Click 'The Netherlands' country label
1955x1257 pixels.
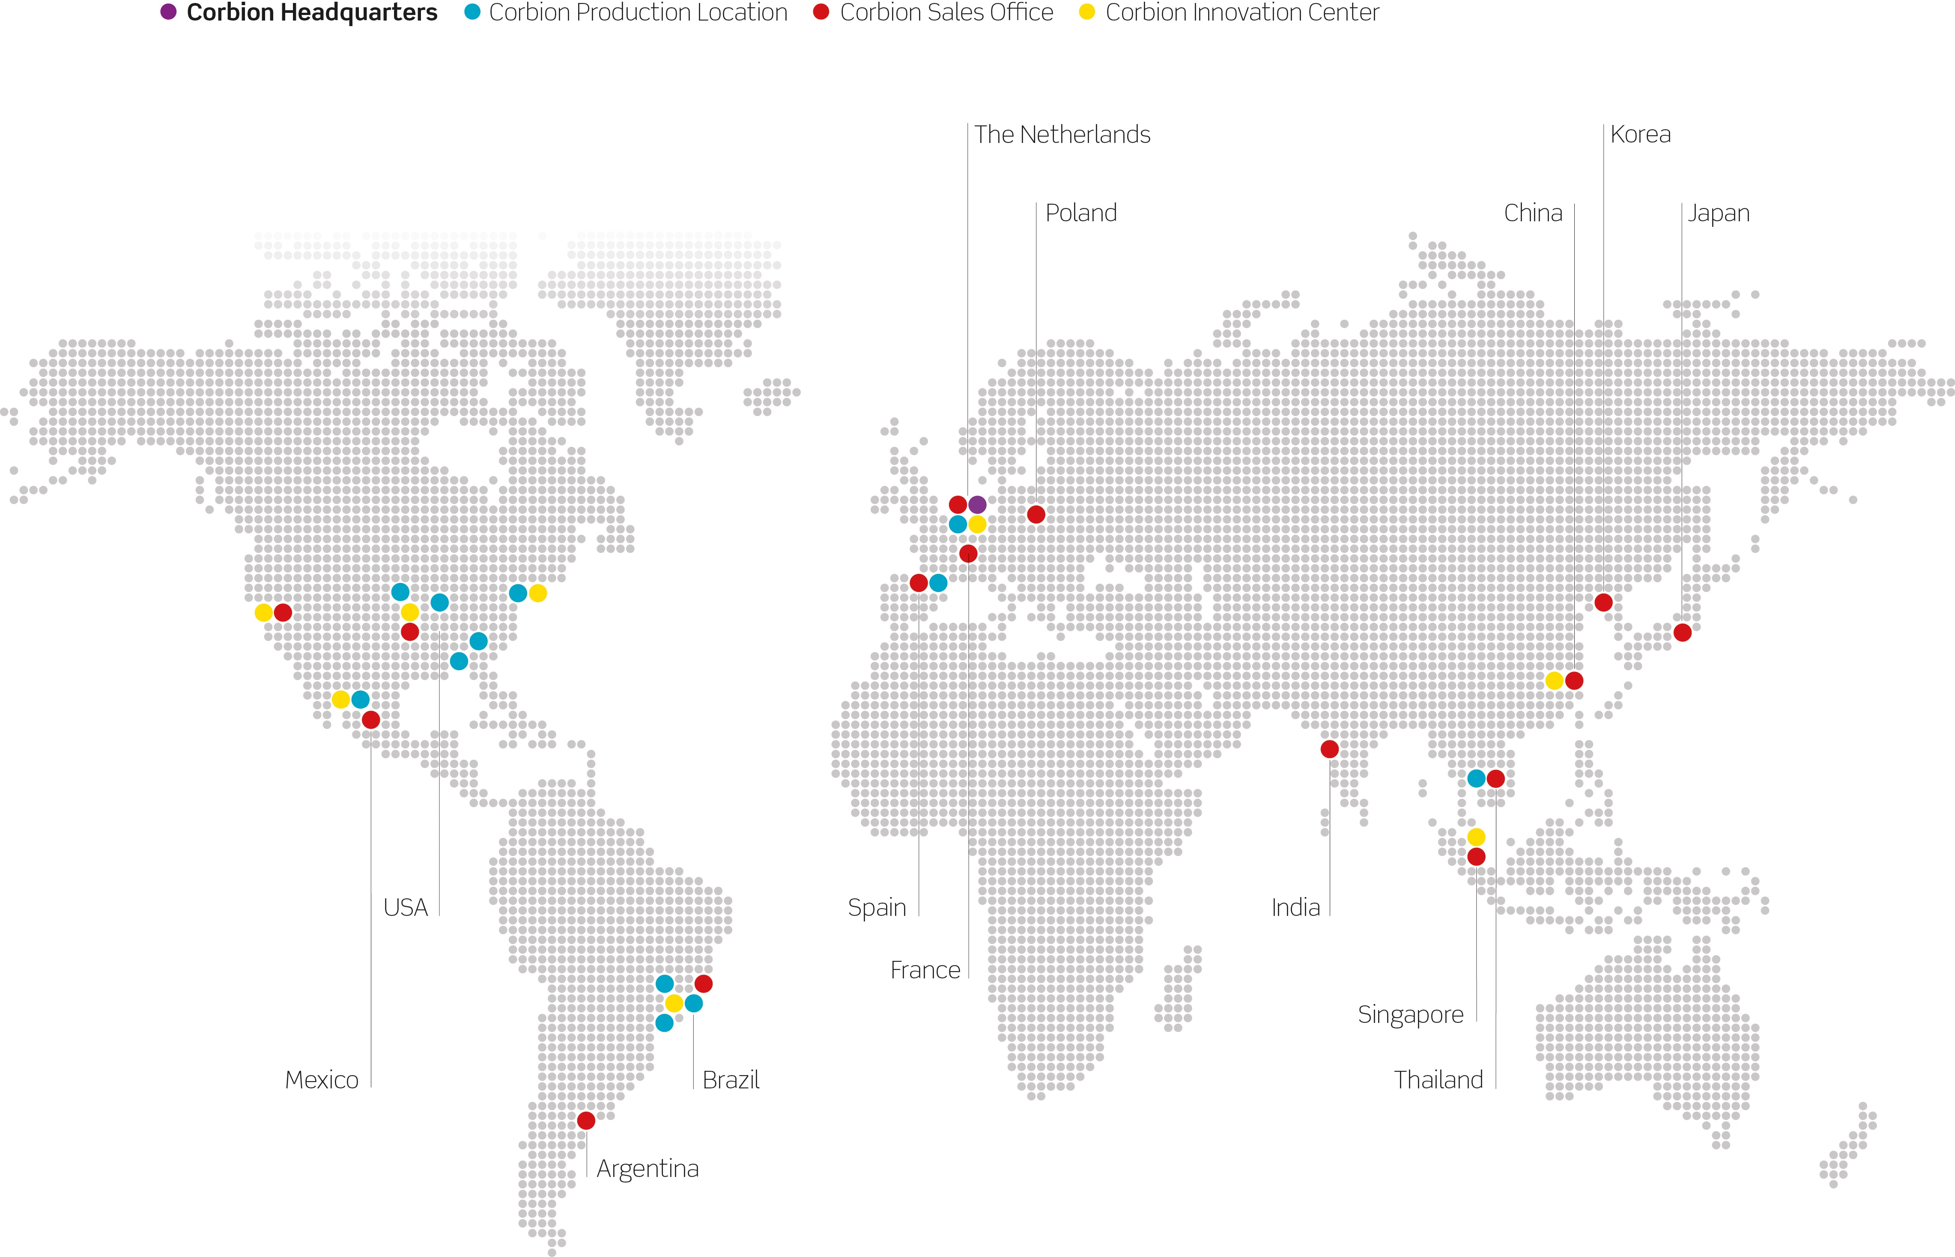coord(1063,135)
